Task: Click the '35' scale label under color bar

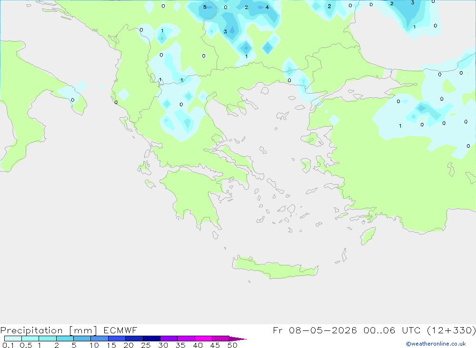Action: coord(180,345)
